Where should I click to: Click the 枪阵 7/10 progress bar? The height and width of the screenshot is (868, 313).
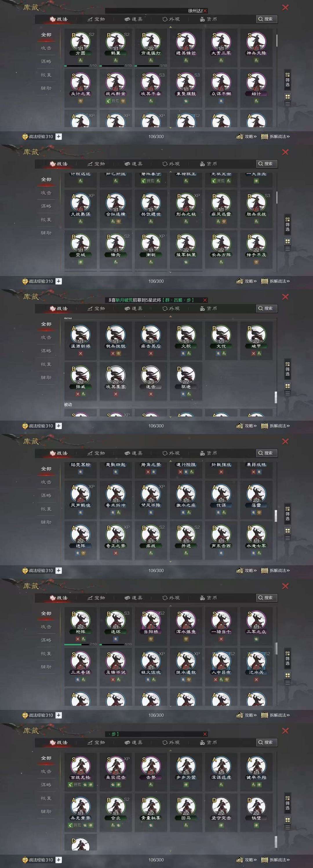80,644
